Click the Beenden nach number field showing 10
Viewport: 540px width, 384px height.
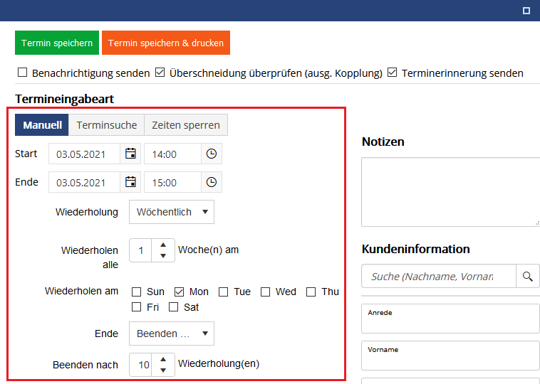click(140, 365)
